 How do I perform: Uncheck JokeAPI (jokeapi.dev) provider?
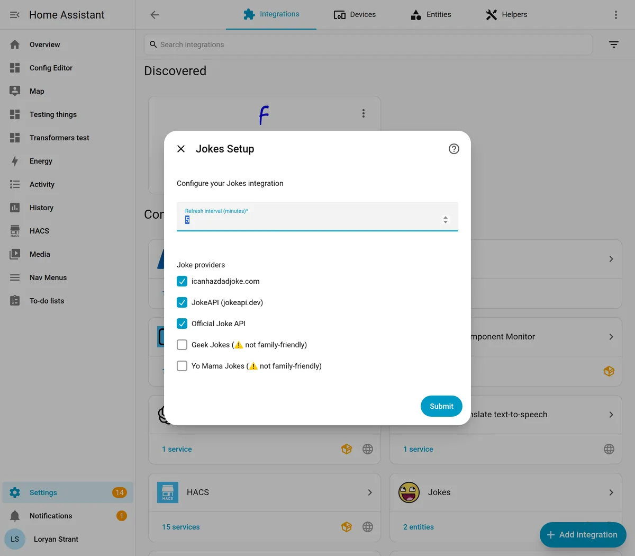182,302
